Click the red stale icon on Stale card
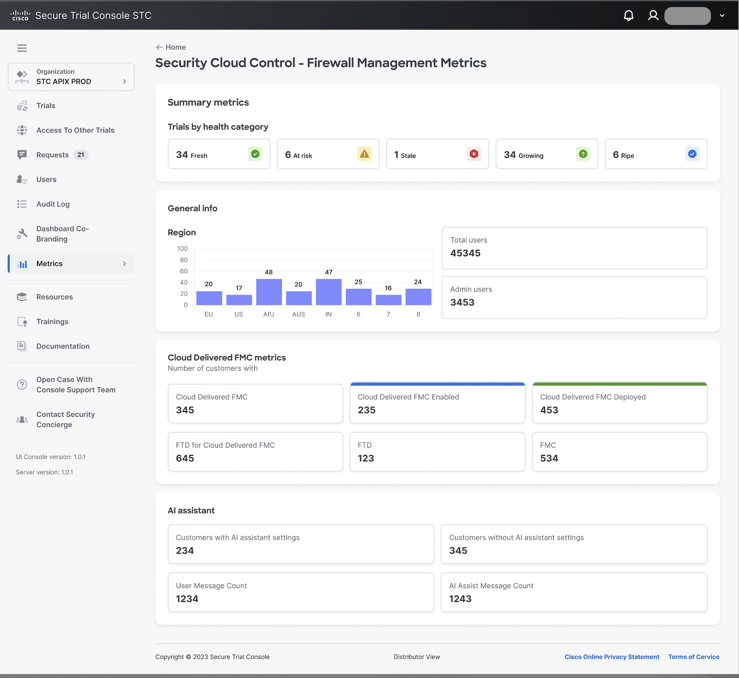739x678 pixels. click(x=474, y=154)
